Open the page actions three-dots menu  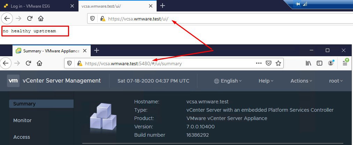point(259,63)
